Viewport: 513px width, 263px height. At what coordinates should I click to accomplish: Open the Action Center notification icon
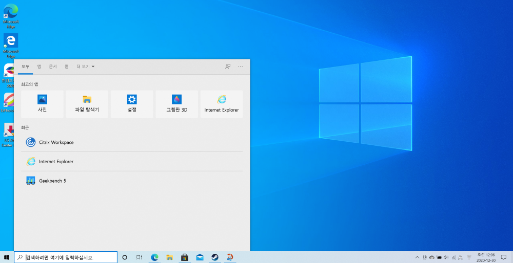tap(504, 257)
